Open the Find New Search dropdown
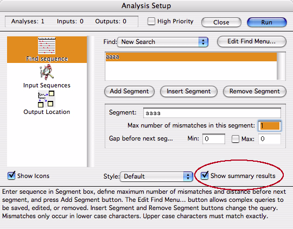Viewport: 293px width, 229px height. (163, 42)
